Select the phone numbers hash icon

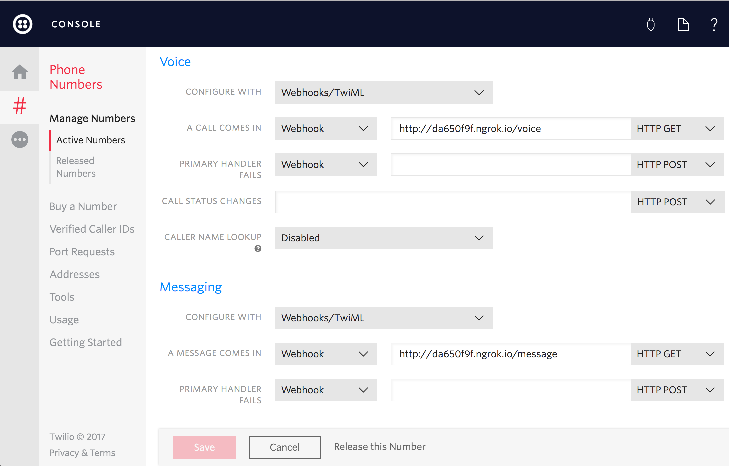click(x=20, y=106)
